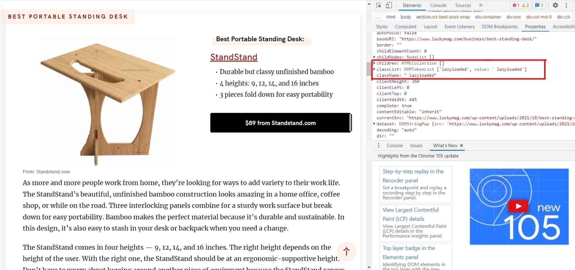This screenshot has width=575, height=270.
Task: Click the currentSrc property row
Action: point(475,118)
